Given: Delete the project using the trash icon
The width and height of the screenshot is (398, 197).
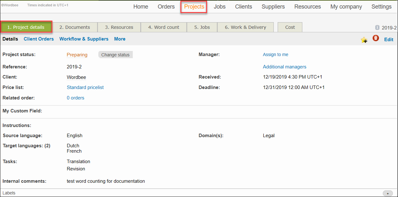Looking at the screenshot, I should tap(376, 38).
